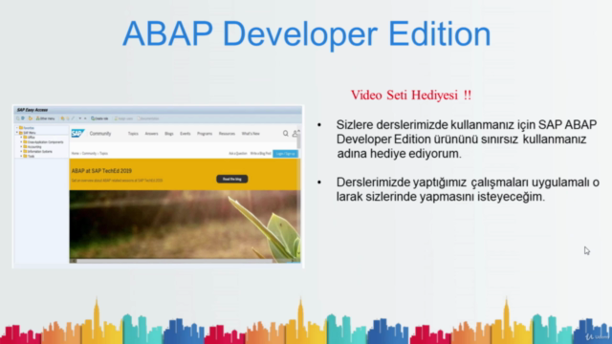Open the Events menu item
Image resolution: width=612 pixels, height=344 pixels.
185,134
